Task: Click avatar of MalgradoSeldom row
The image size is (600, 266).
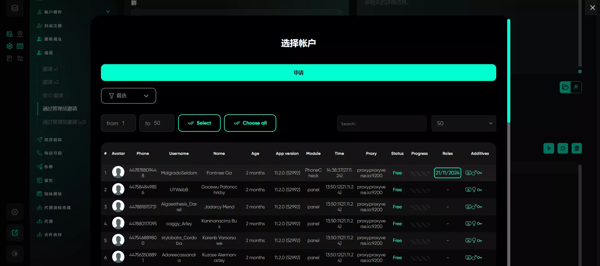Action: point(118,172)
